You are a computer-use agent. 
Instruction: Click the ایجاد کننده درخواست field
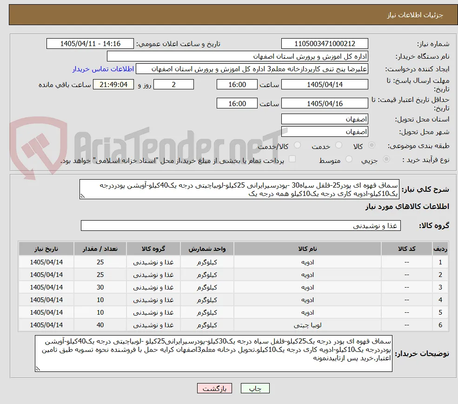252,69
